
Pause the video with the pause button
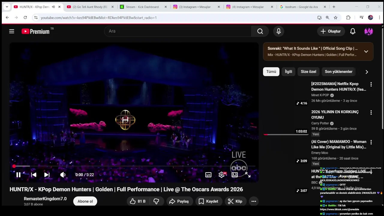18,175
